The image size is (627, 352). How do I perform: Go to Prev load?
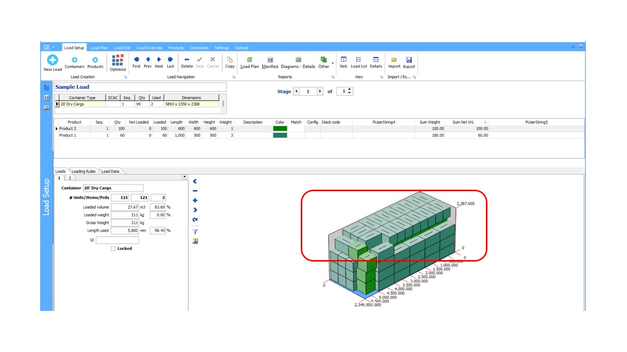pyautogui.click(x=147, y=63)
